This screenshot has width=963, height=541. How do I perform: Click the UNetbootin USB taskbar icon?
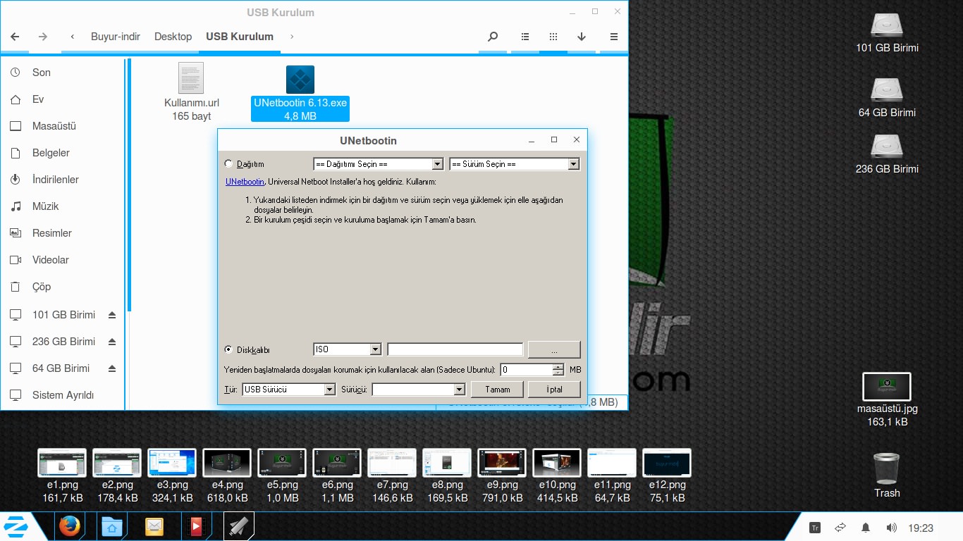238,526
